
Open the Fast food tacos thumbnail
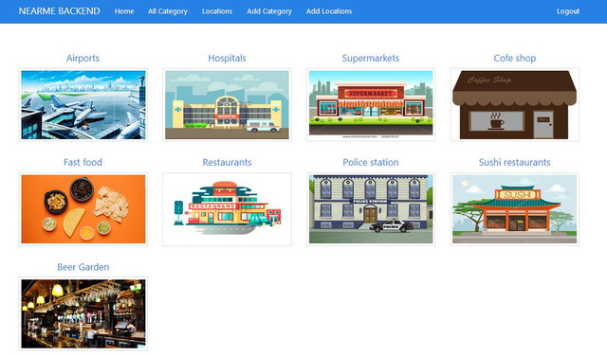click(83, 209)
